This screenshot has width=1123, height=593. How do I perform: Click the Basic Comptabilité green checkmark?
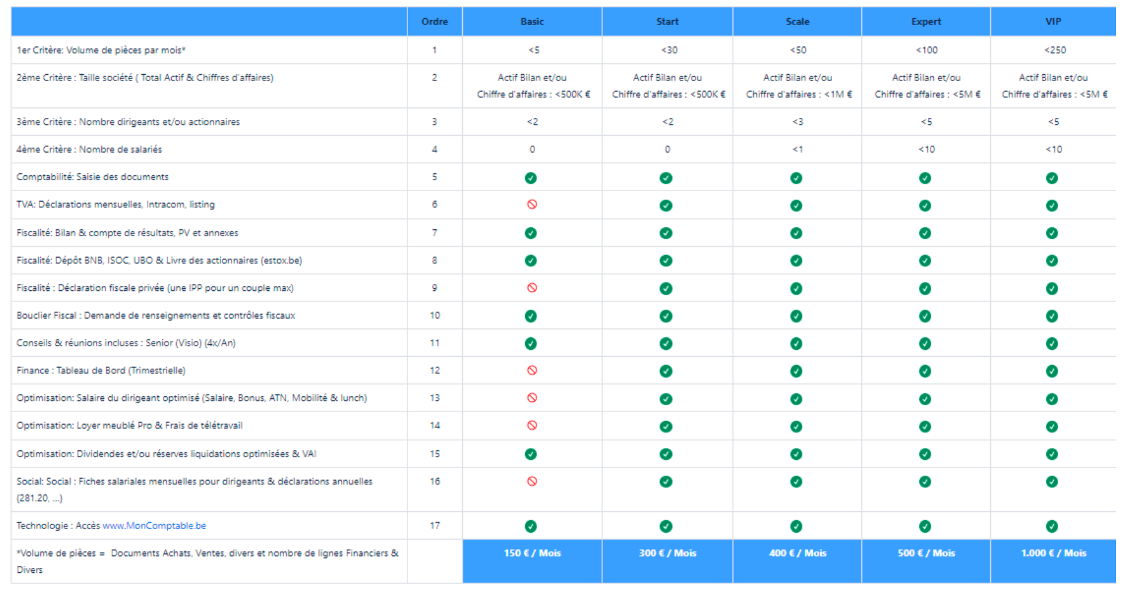click(531, 178)
